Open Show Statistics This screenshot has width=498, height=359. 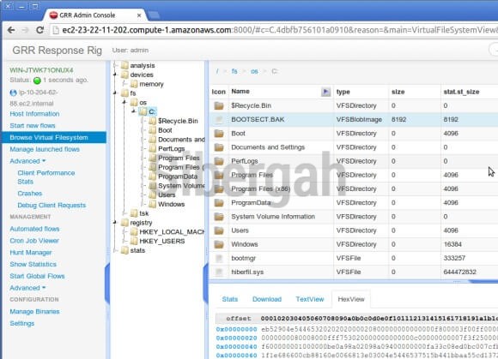[x=33, y=264]
